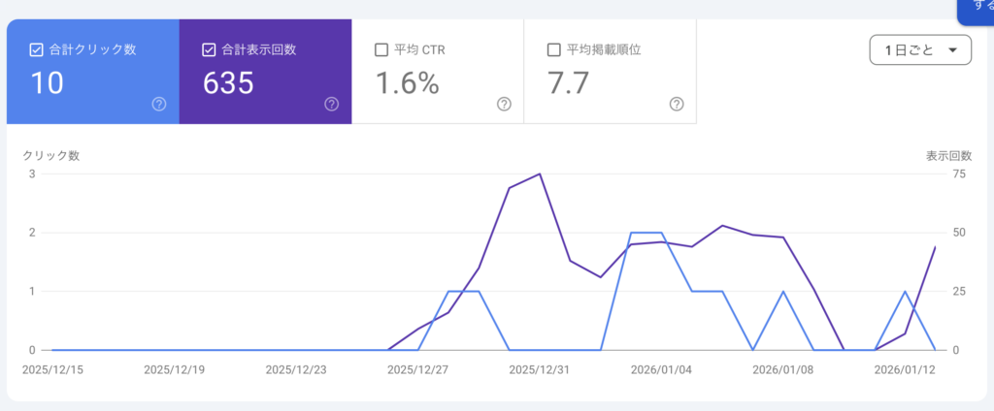Click the 10 total clicks value
994x411 pixels.
click(47, 84)
